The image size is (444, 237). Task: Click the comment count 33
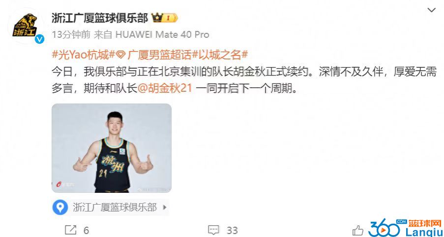pyautogui.click(x=232, y=231)
